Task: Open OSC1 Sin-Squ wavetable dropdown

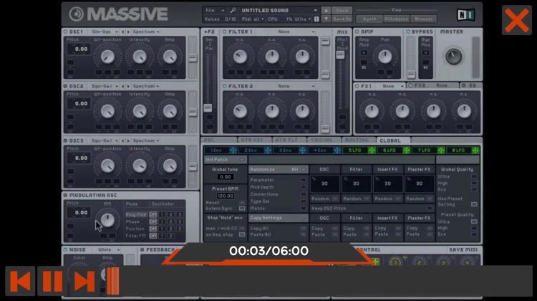Action: 105,32
